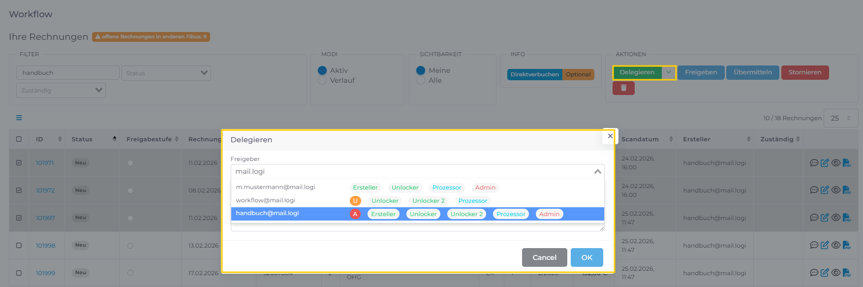Sort by the Scandatum column arrows

tap(671, 139)
